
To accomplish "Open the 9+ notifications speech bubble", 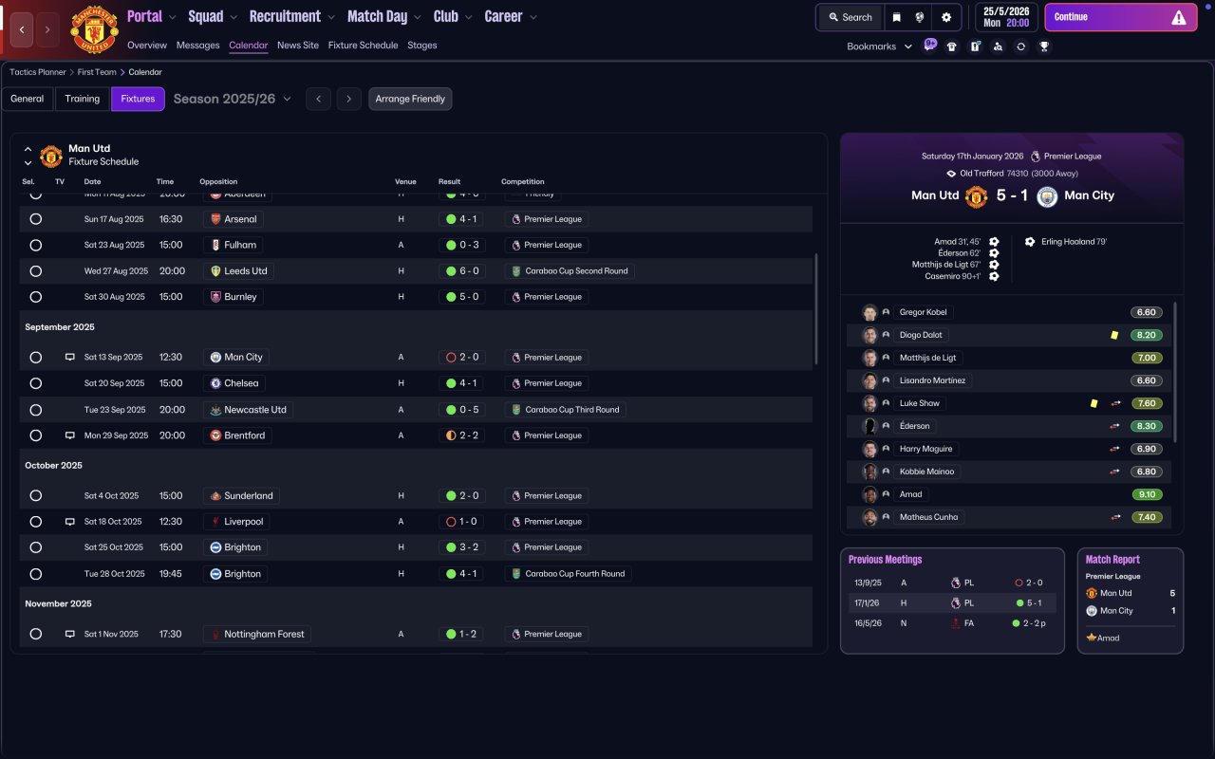I will 930,45.
